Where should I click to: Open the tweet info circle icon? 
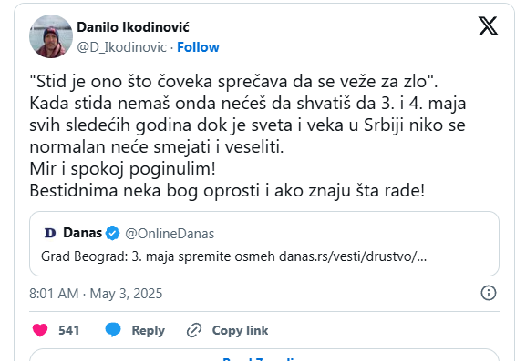point(488,293)
